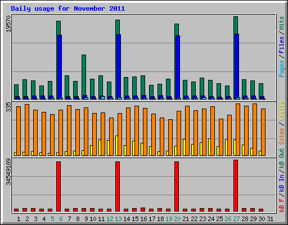The width and height of the screenshot is (288, 225).
Task: Click the blue files bar for day 27
Action: click(237, 66)
